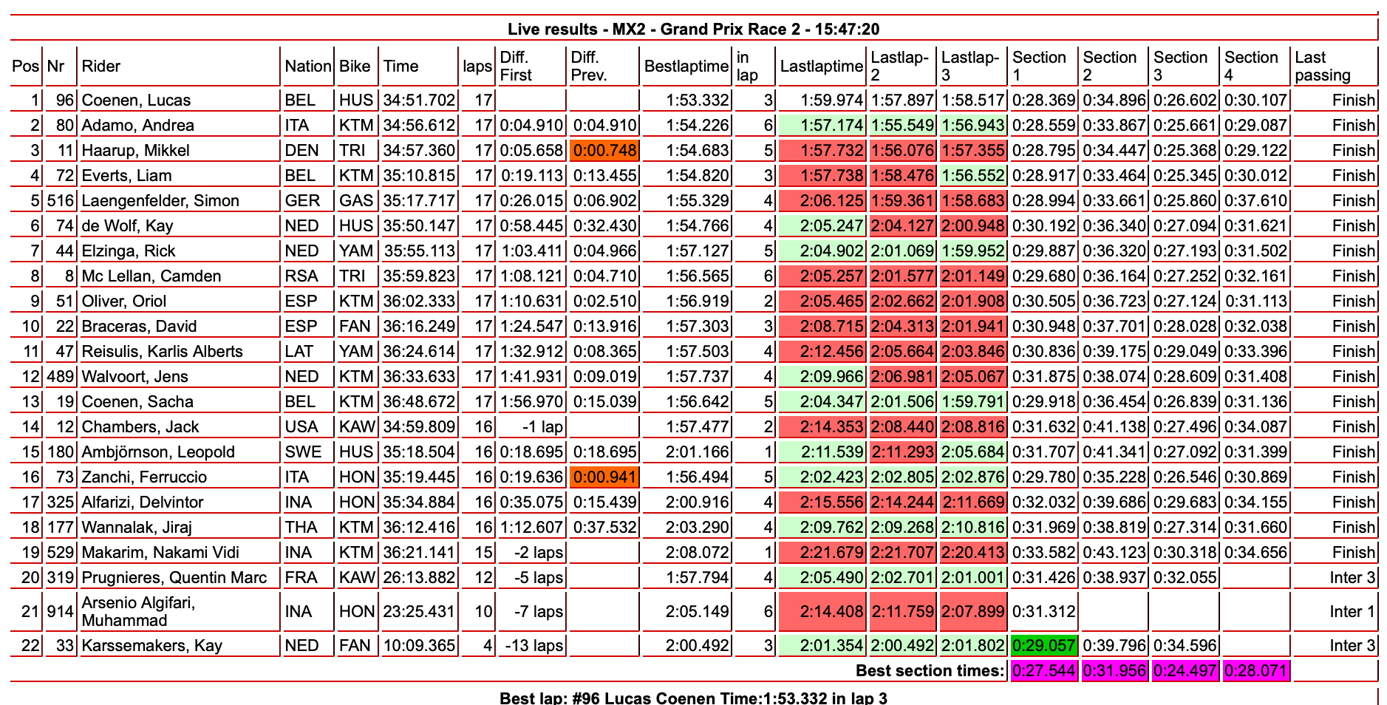This screenshot has height=705, width=1387.
Task: Click the Nation column header
Action: point(307,67)
